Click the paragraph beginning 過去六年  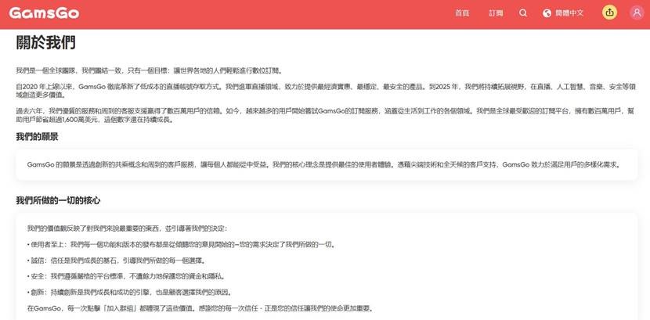(321, 116)
